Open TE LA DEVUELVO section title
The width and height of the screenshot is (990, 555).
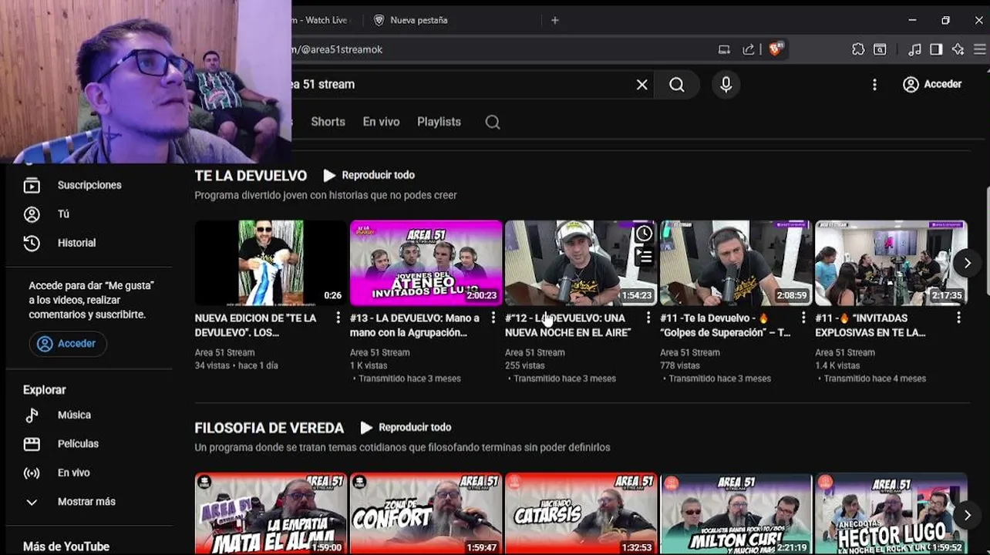coord(251,176)
